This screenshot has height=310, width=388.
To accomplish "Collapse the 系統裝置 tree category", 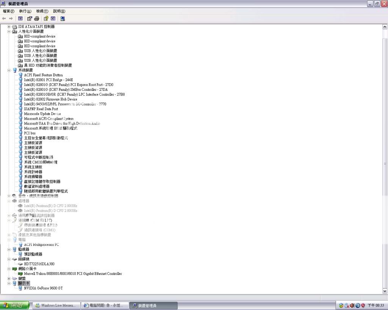I will pyautogui.click(x=9, y=70).
